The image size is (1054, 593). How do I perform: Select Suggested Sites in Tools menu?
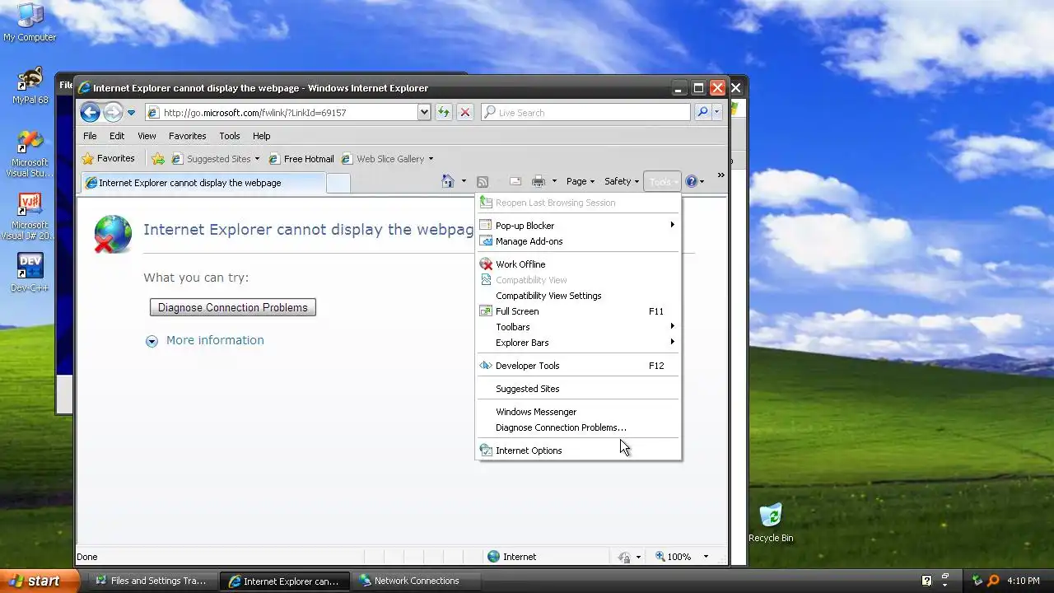tap(580, 389)
